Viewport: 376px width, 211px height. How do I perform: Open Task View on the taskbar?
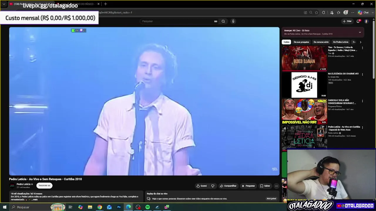pyautogui.click(x=70, y=207)
